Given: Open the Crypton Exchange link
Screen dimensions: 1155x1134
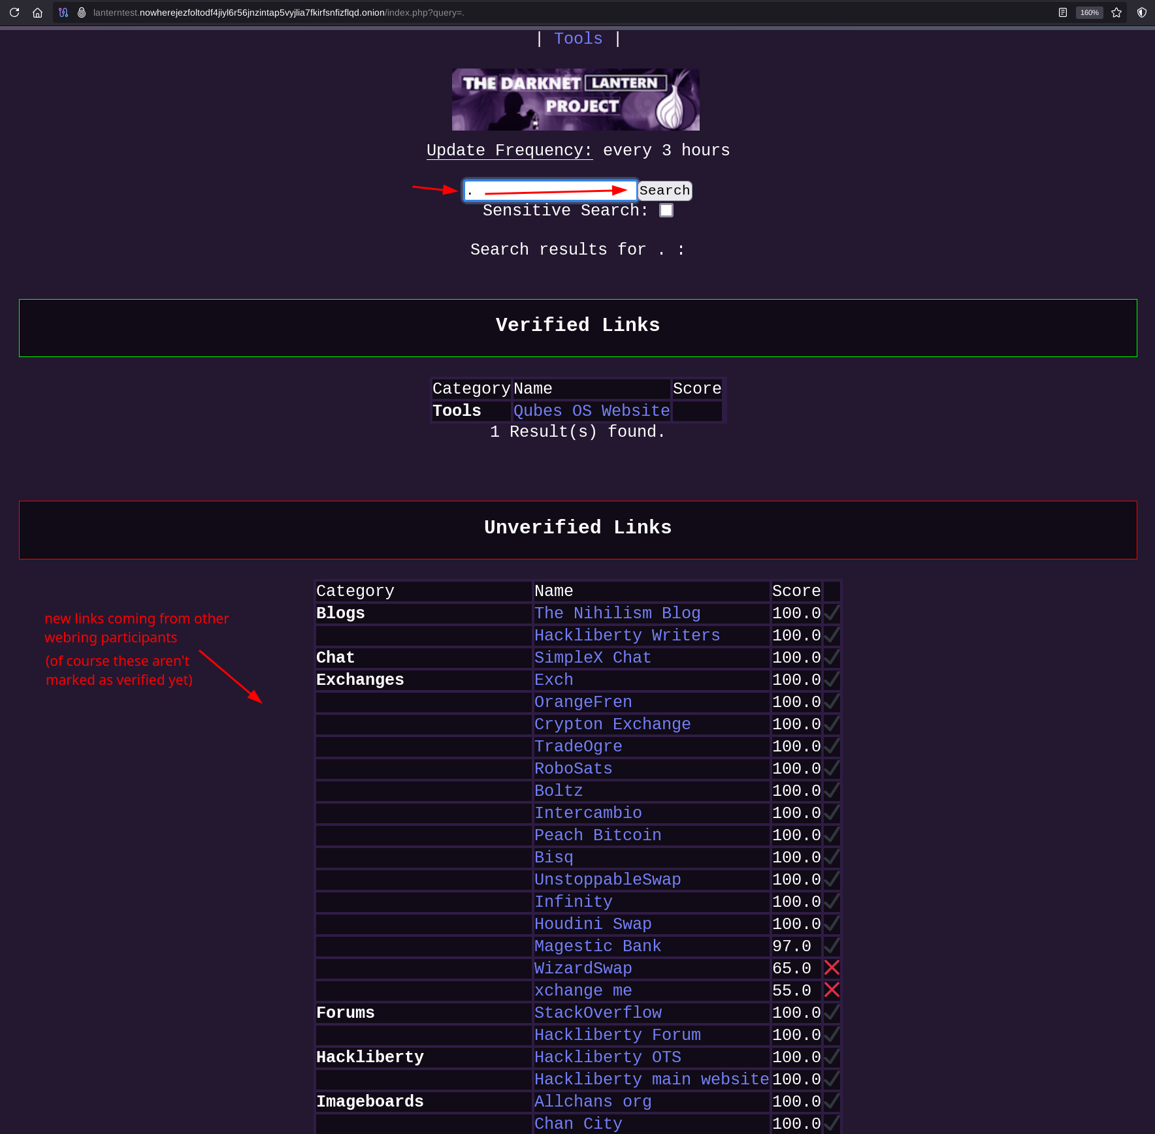Looking at the screenshot, I should [612, 724].
